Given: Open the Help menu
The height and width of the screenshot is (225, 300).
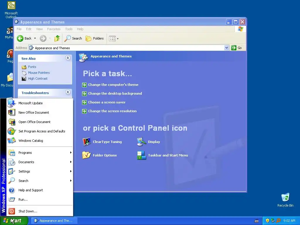Looking at the screenshot, I should 80,29.
